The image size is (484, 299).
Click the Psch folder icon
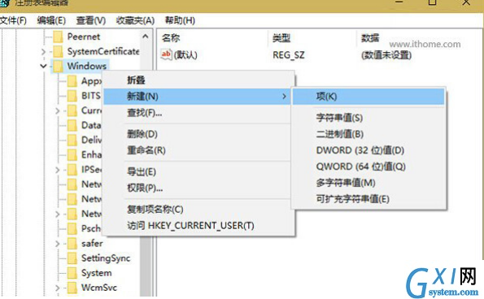click(72, 229)
